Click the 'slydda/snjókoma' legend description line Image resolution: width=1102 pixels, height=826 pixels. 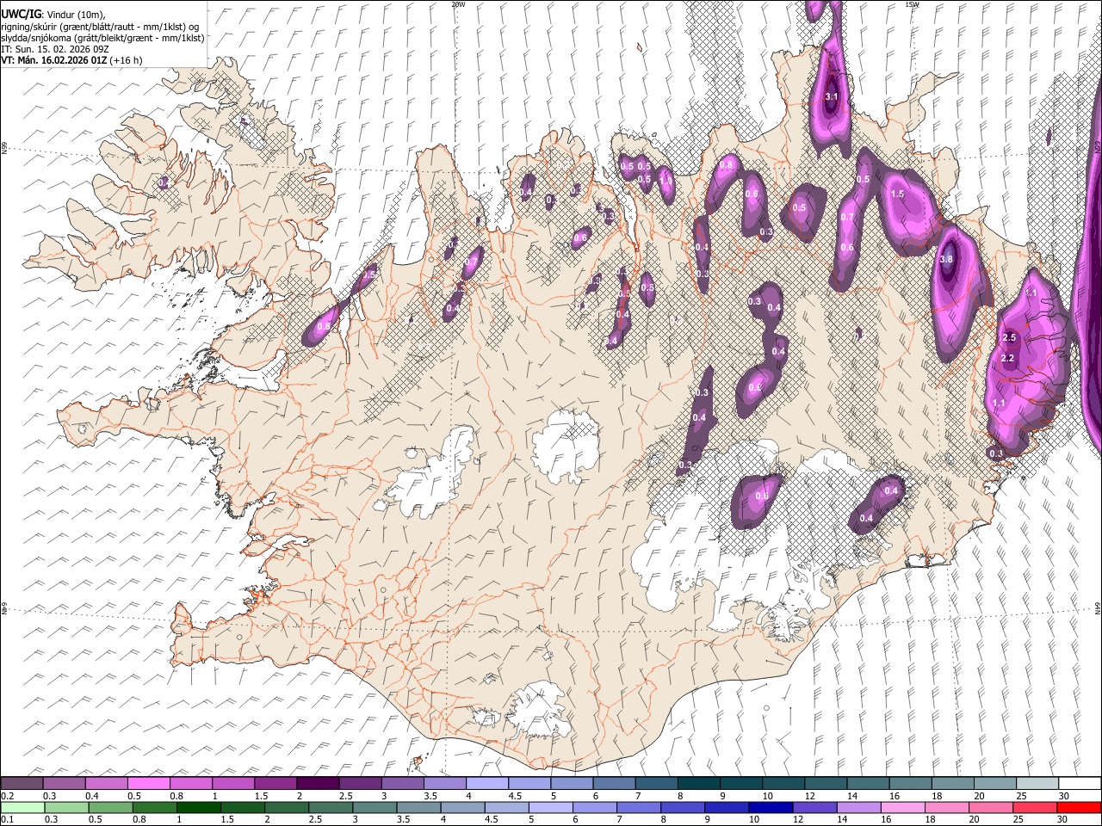(x=102, y=38)
